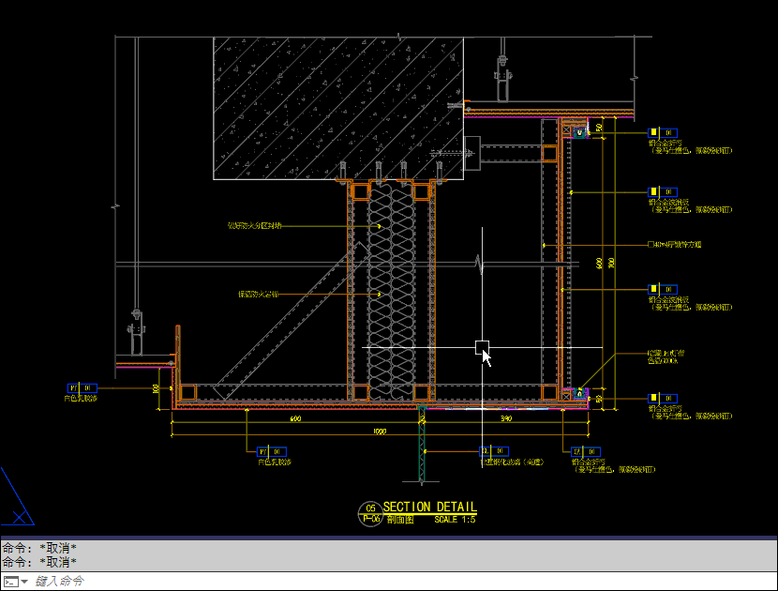
Task: Select the SCALE 1:5 text
Action: (x=455, y=519)
